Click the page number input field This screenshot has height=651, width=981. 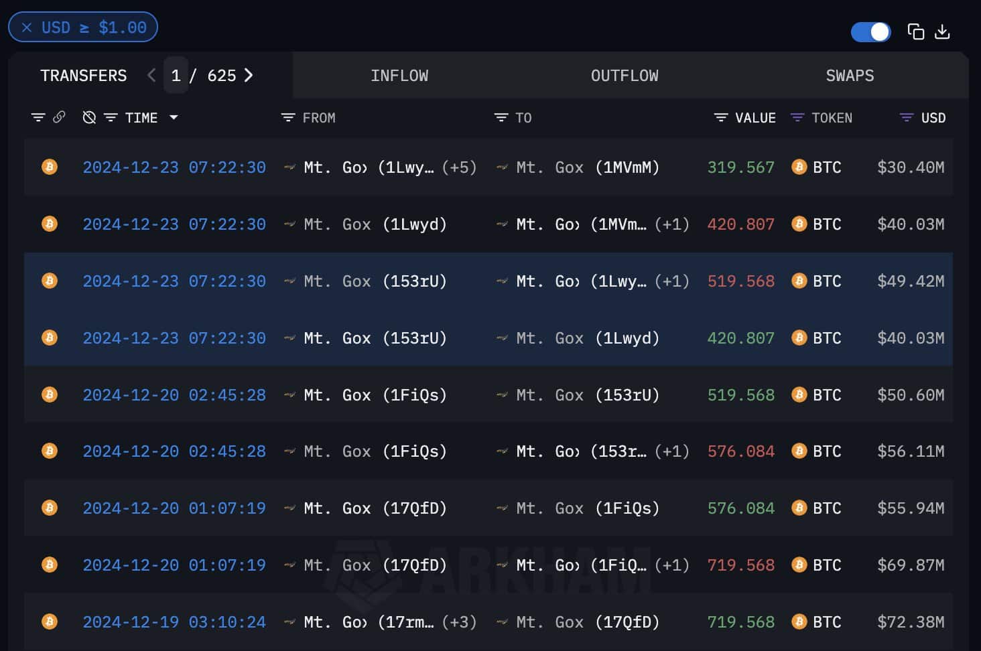176,75
